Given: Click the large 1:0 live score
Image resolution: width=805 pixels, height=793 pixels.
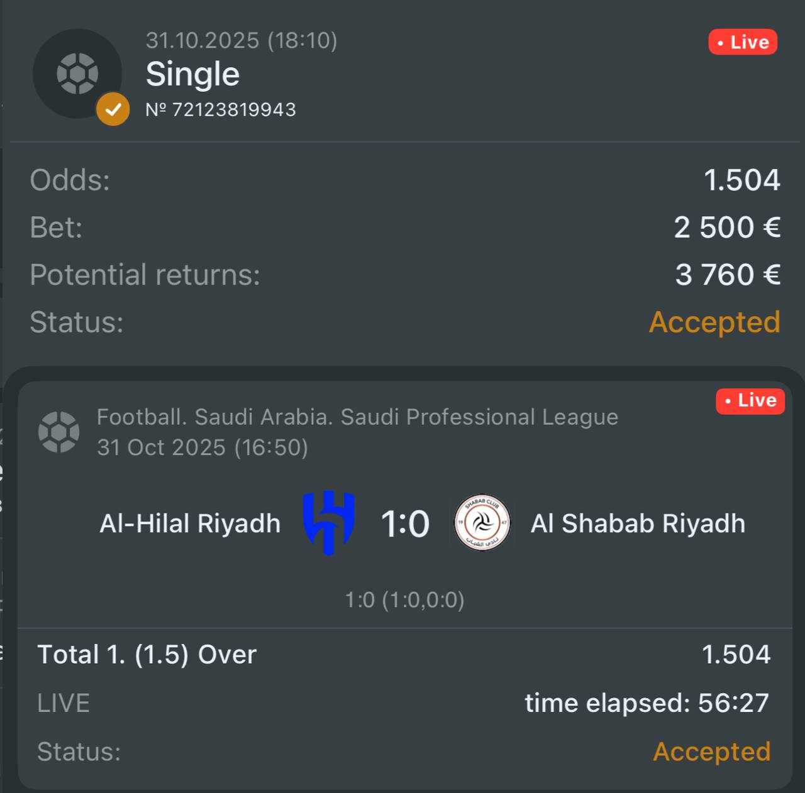Looking at the screenshot, I should [x=405, y=523].
